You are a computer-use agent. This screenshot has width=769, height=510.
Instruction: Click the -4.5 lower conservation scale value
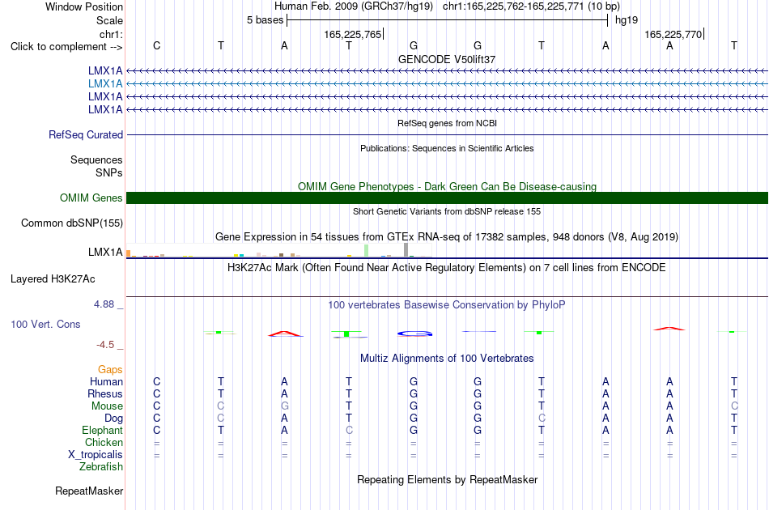coord(105,345)
